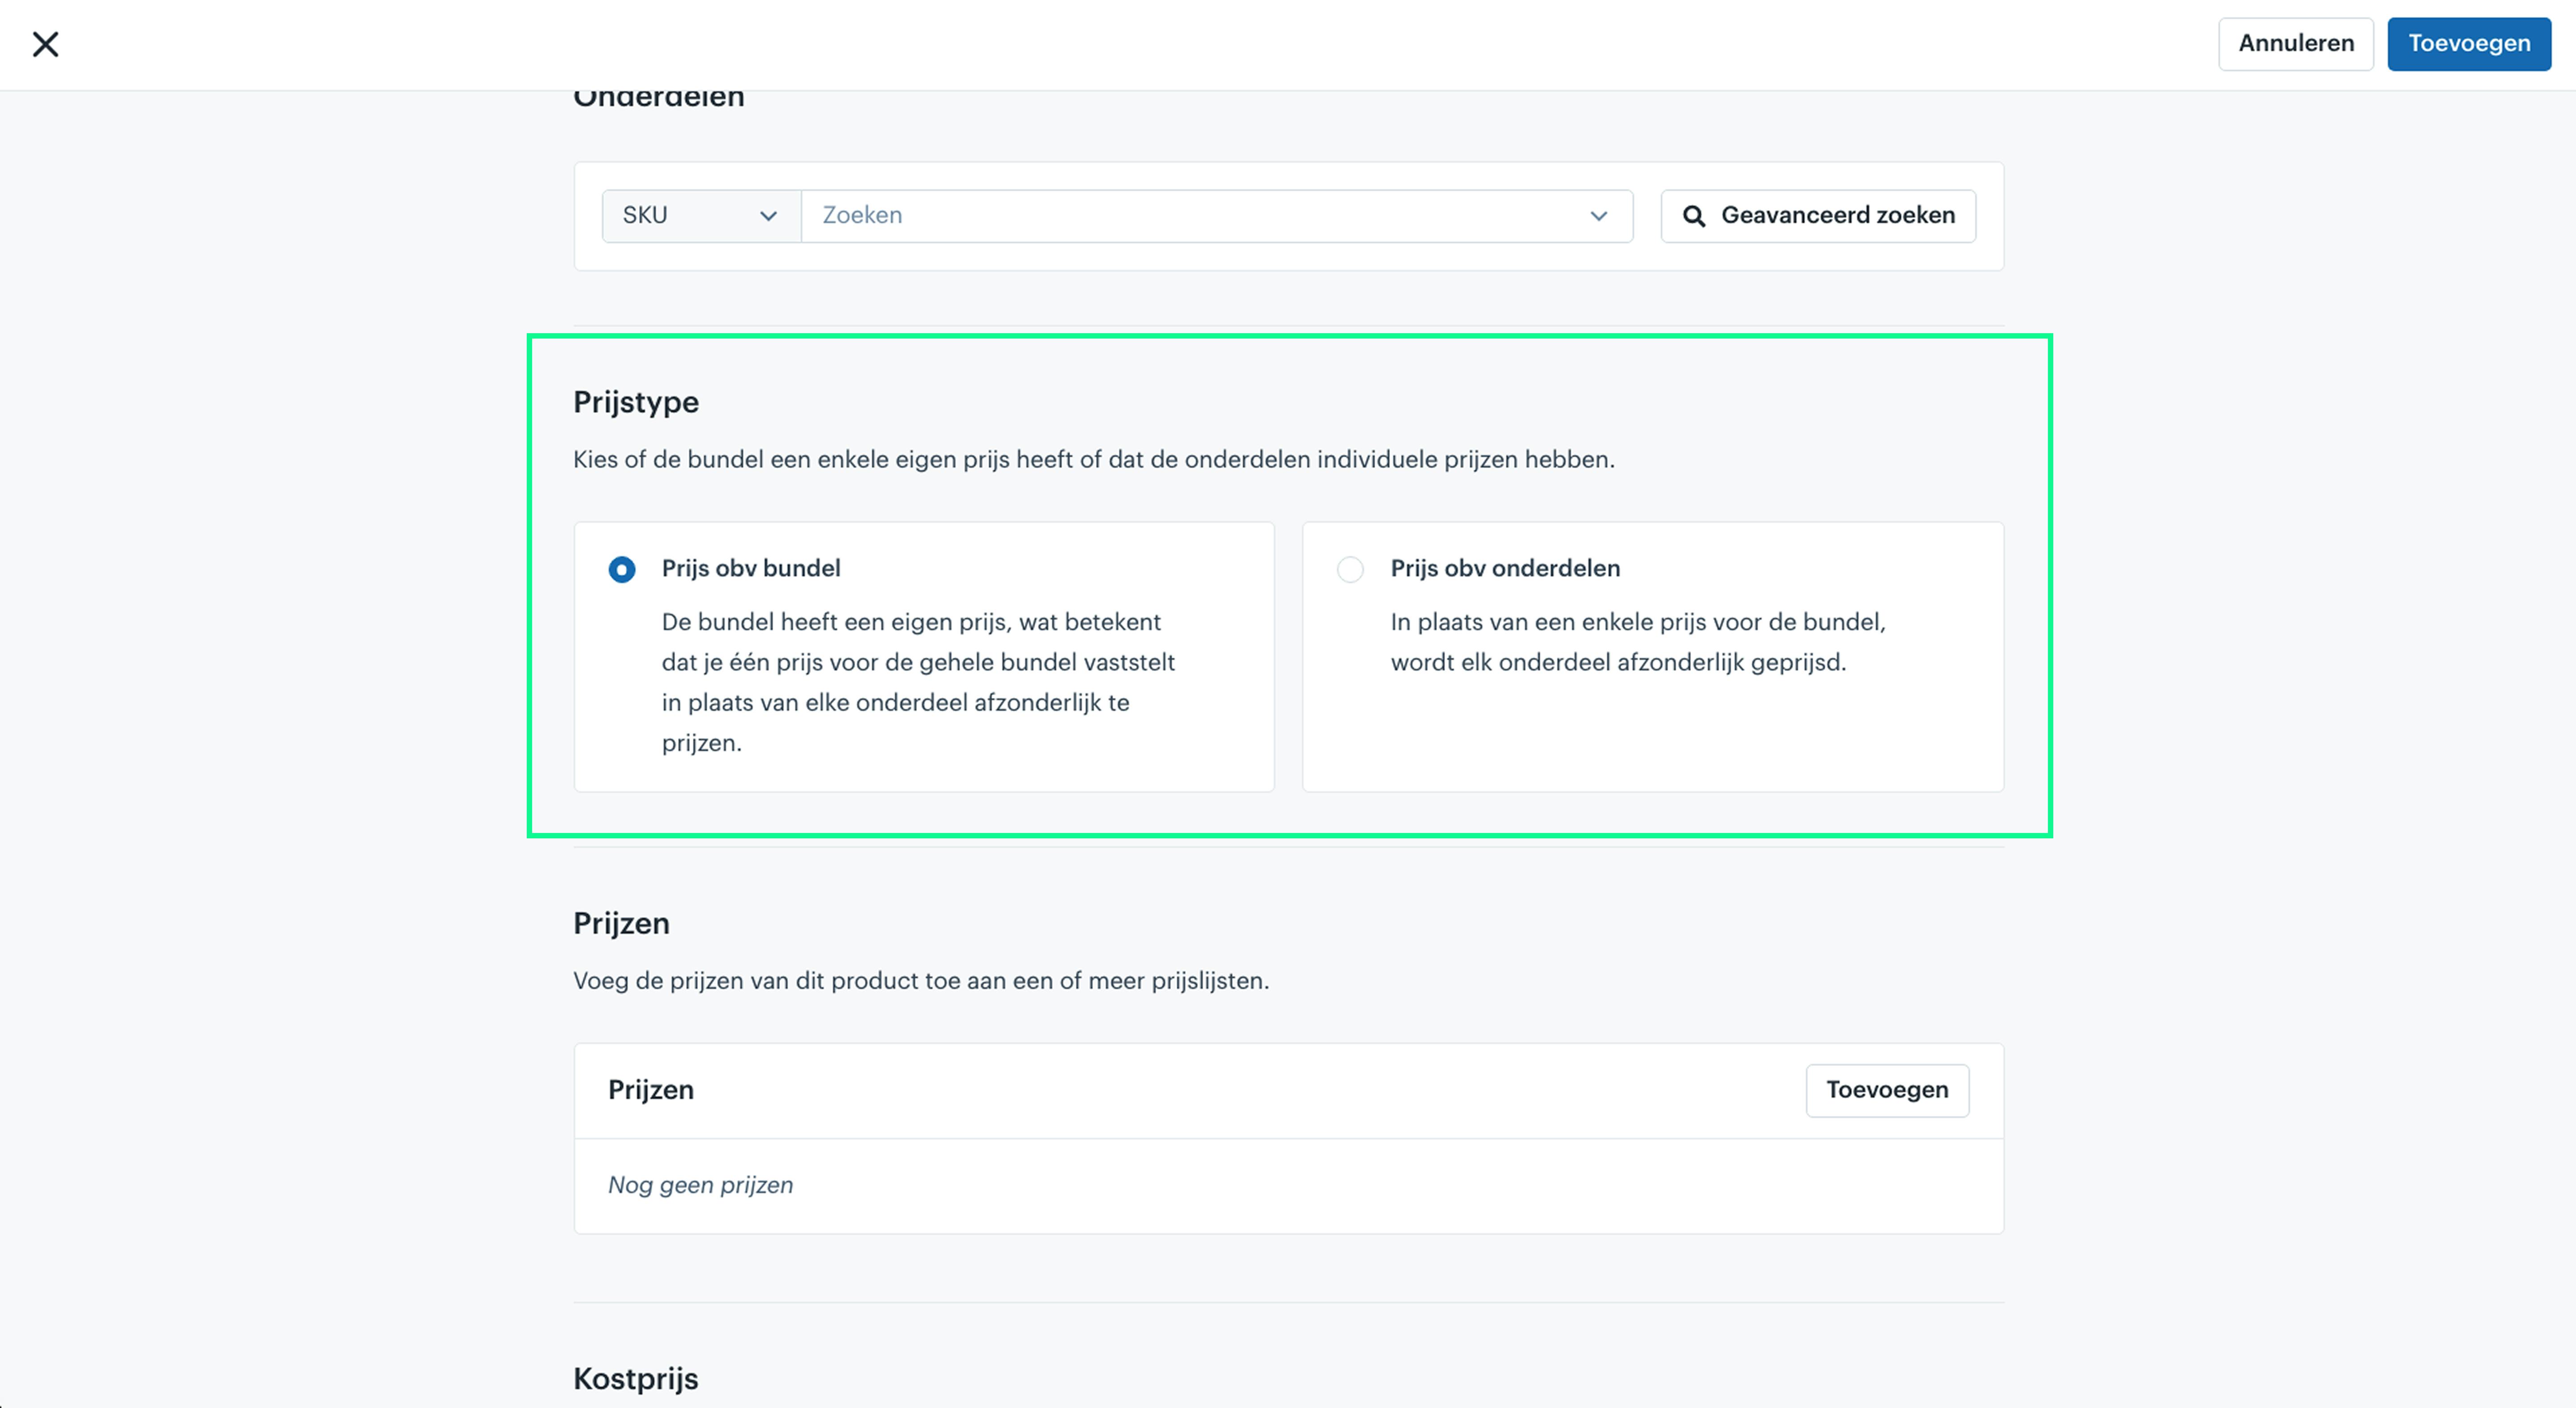
Task: Click the 'Kies of de bundel een enkele eigen prijs' description
Action: click(1094, 460)
